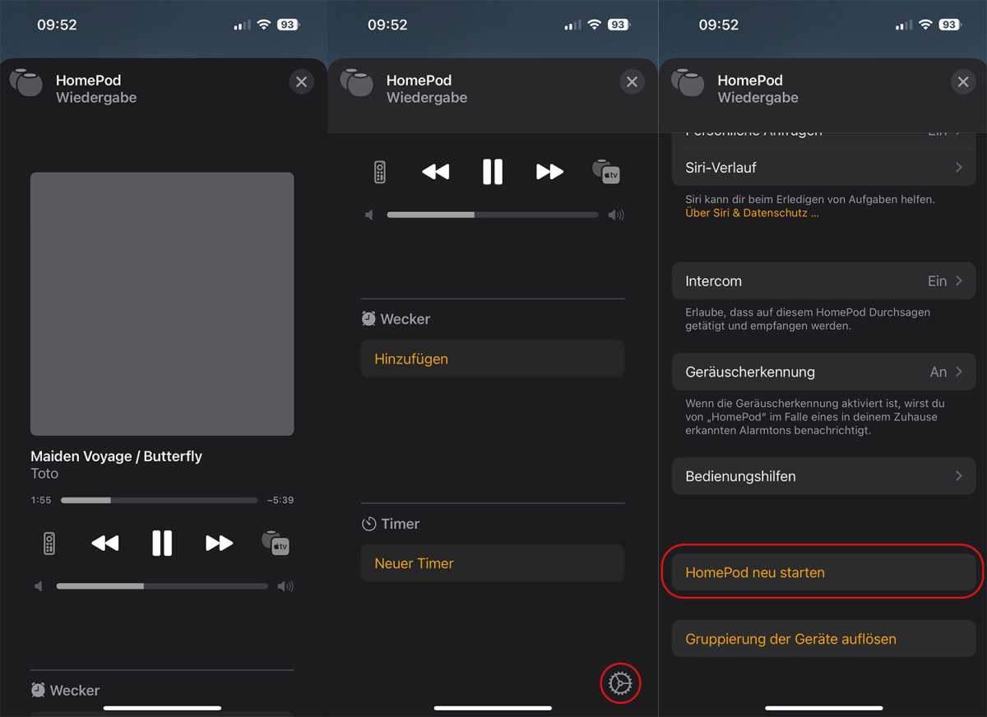Tap Gruppierung der Geräte auflösen
This screenshot has width=987, height=717.
click(824, 639)
